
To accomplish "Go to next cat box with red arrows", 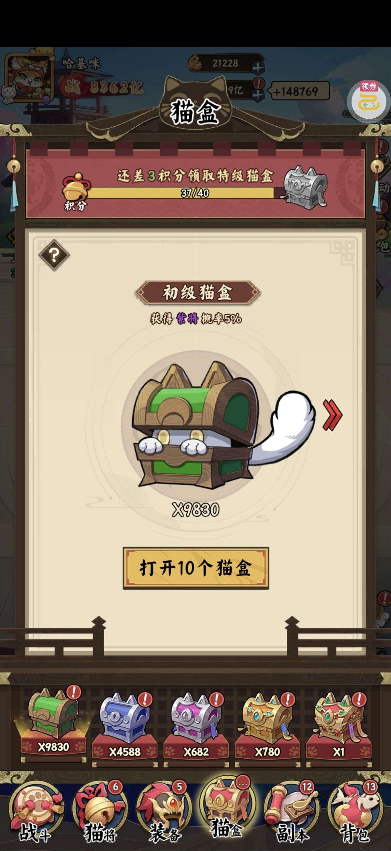I will [x=332, y=415].
